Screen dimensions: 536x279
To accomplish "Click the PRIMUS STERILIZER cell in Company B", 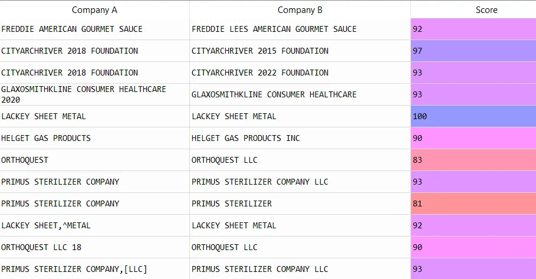I will tap(300, 203).
